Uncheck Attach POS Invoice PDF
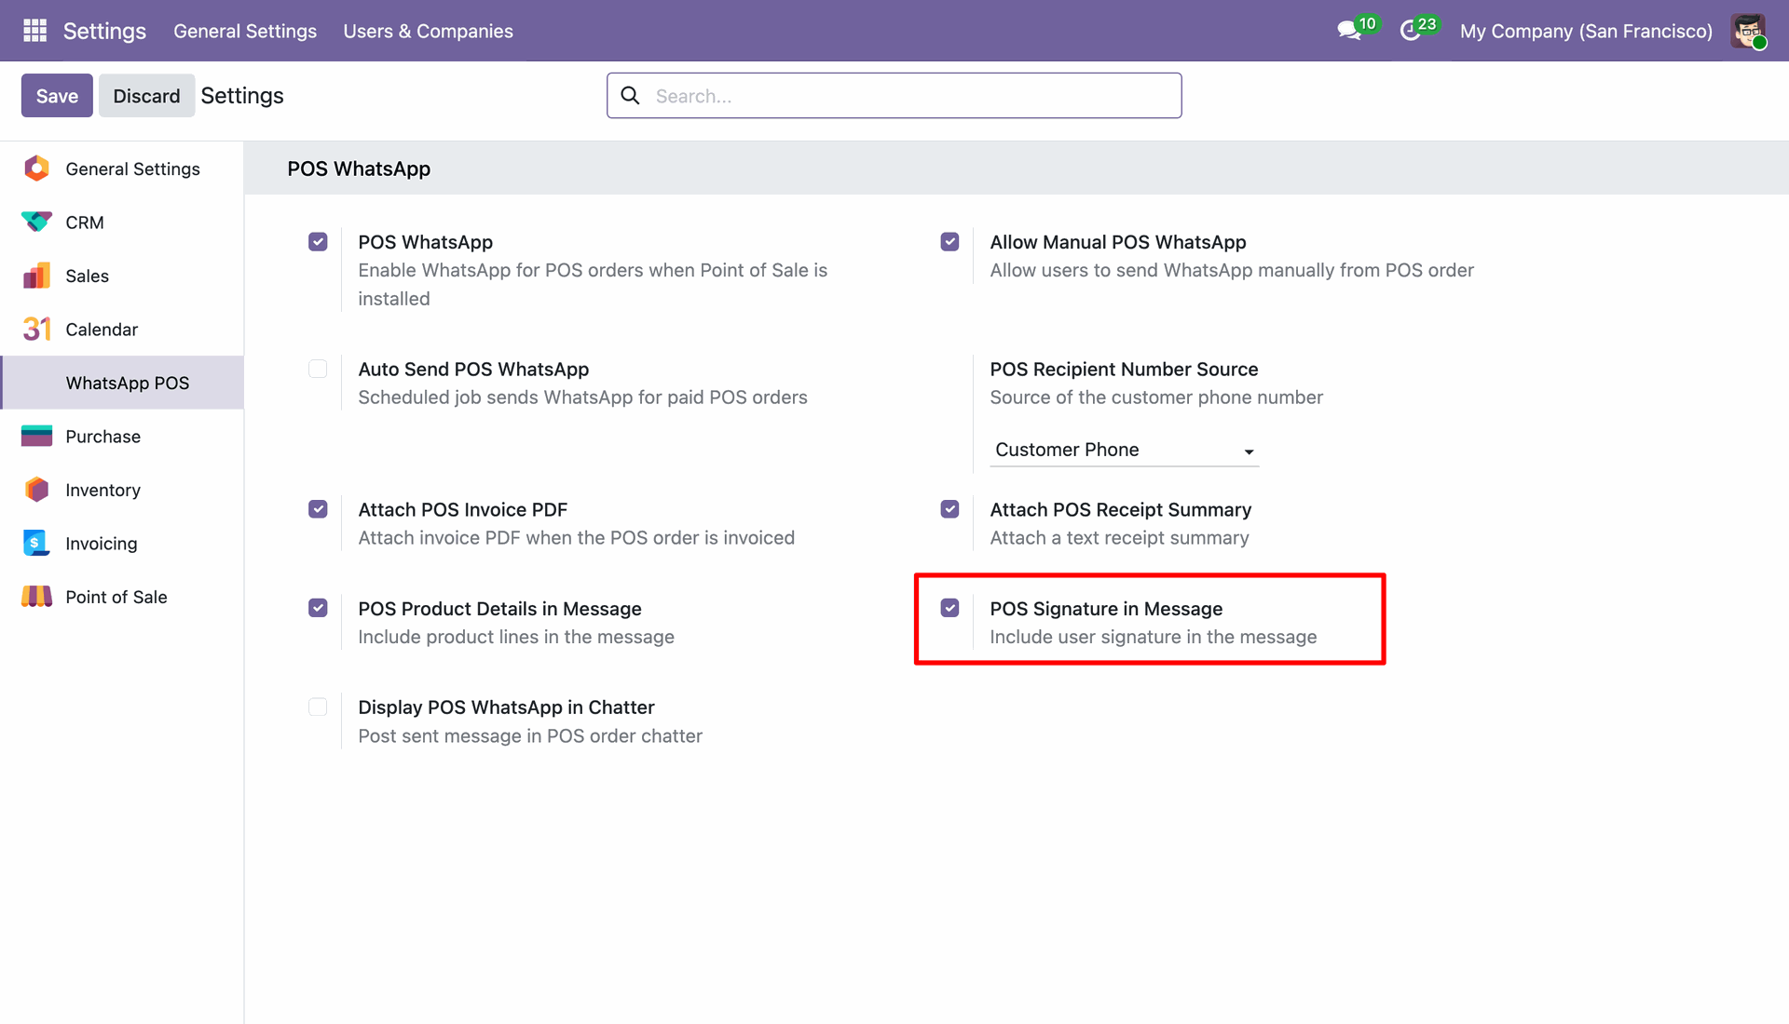The width and height of the screenshot is (1789, 1024). click(318, 509)
